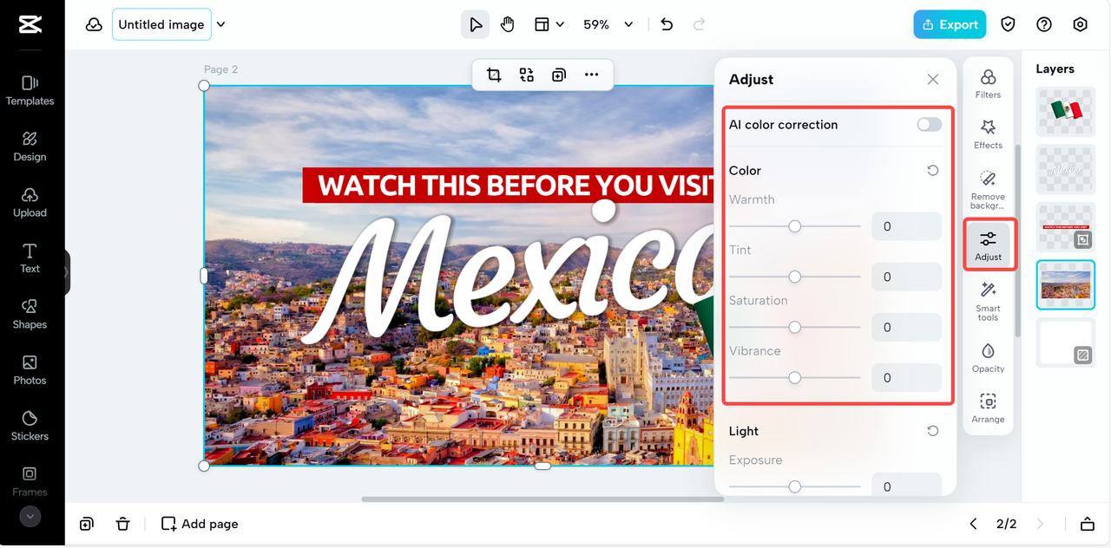The width and height of the screenshot is (1111, 548).
Task: Open the Opacity panel
Action: [988, 356]
